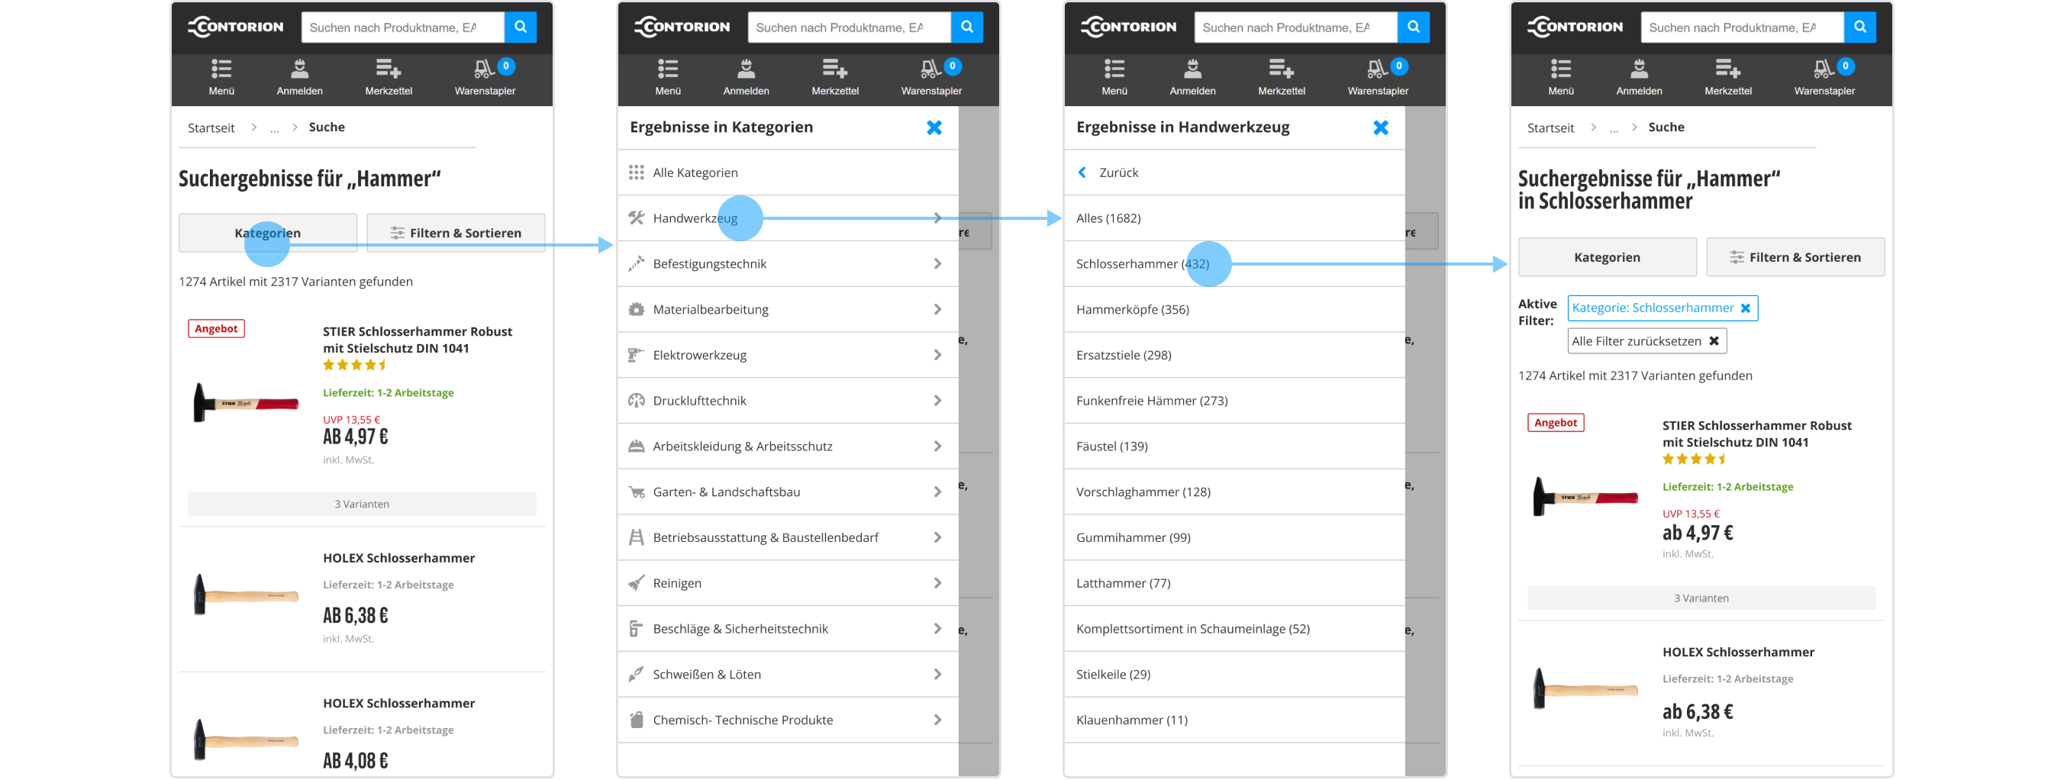Select Ersatzstiele (298) subcategory

(x=1234, y=355)
